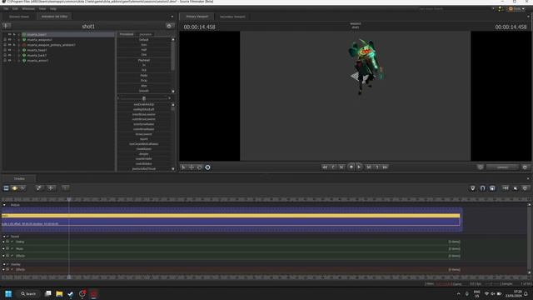Click the record button in the viewport
533x300 pixels.
point(351,167)
